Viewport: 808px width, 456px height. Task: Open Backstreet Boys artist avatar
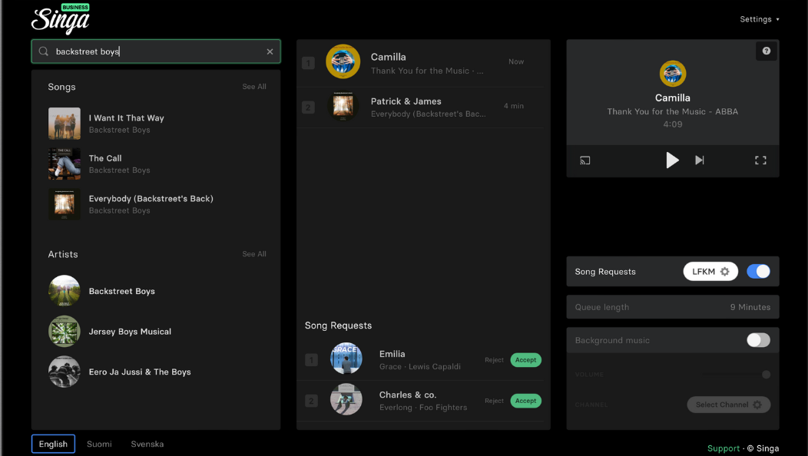pos(65,291)
